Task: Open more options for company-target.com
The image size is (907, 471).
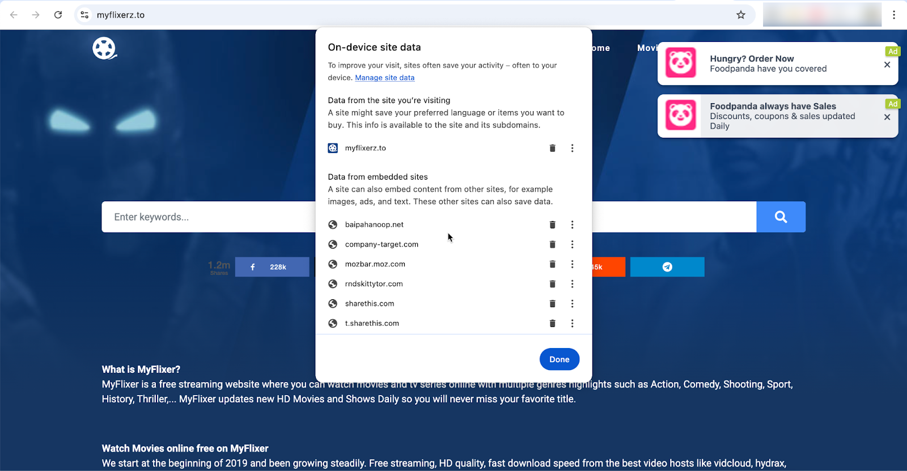Action: tap(572, 244)
